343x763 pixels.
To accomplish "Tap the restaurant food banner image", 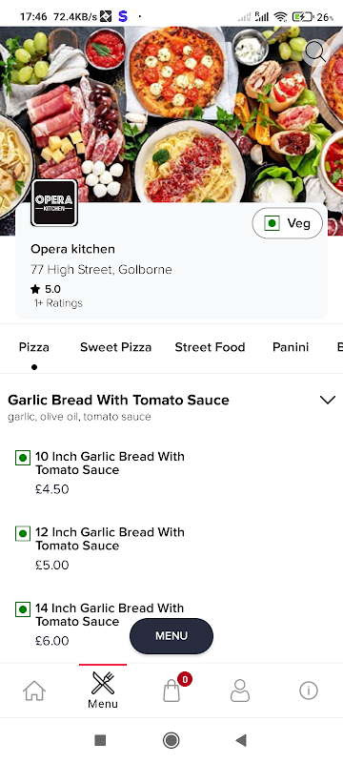I will tap(171, 116).
